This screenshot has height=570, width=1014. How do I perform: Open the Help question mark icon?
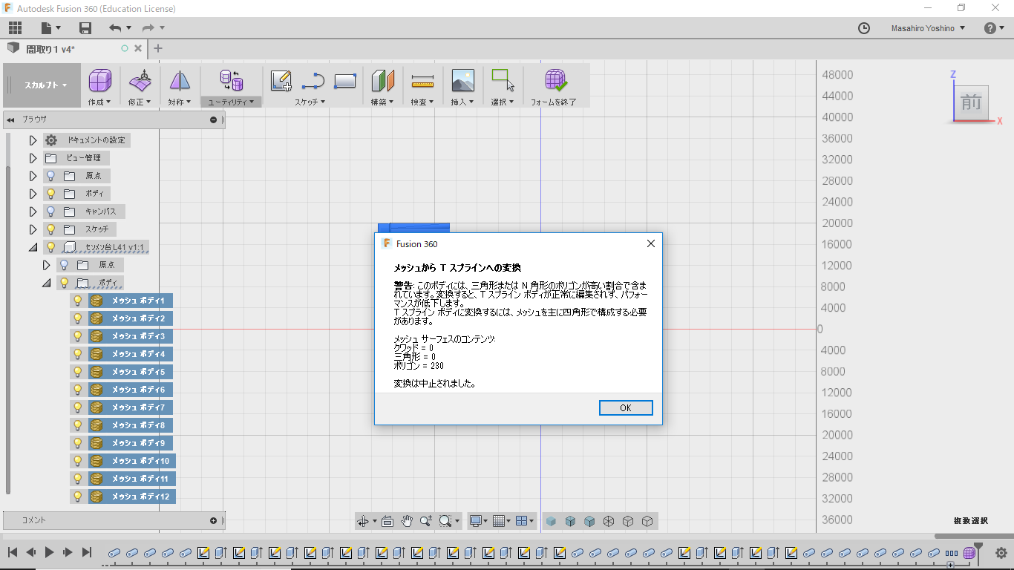click(990, 28)
